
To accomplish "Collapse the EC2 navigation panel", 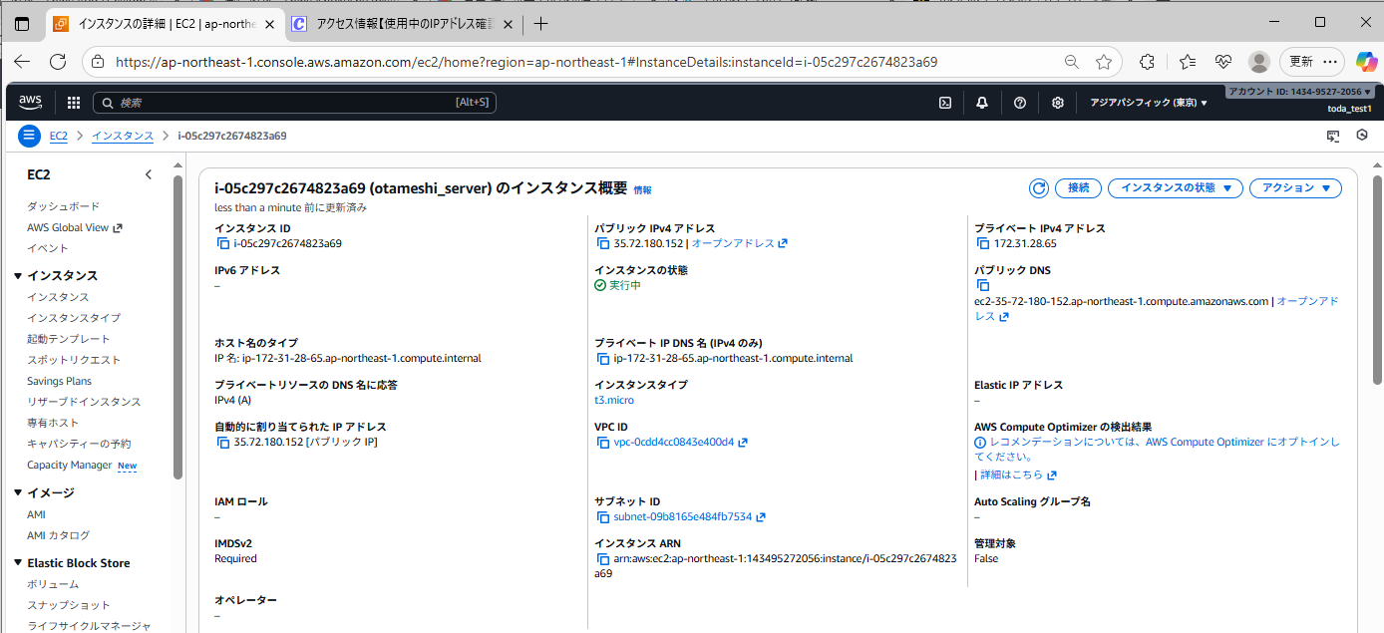I will (x=148, y=173).
